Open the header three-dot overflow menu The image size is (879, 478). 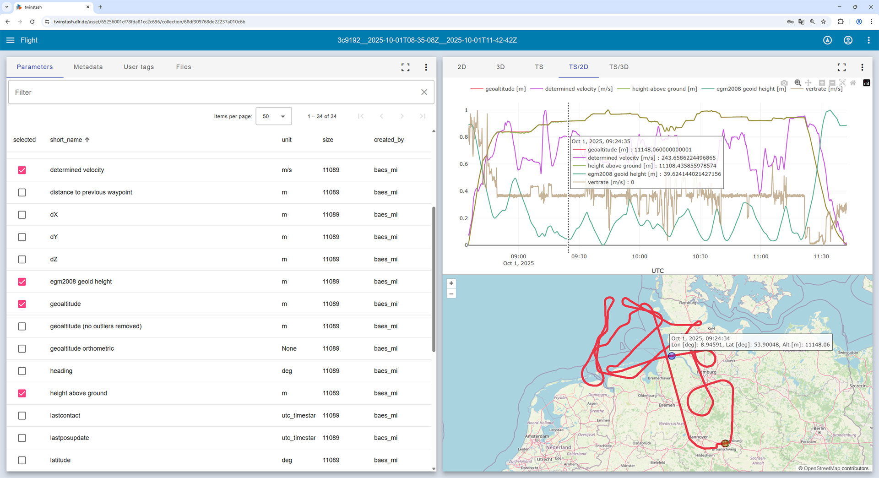[868, 40]
